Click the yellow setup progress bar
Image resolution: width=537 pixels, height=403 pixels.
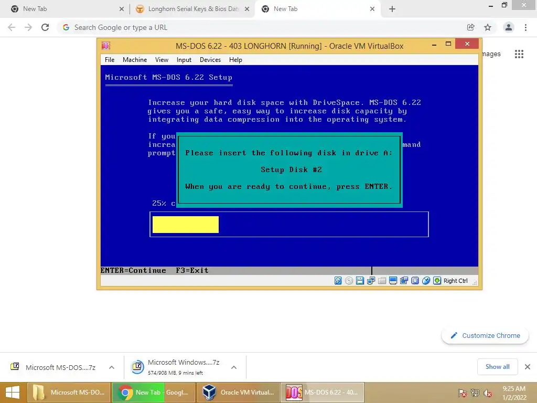click(x=186, y=225)
